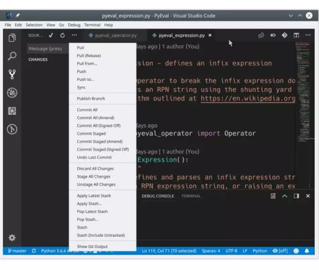
Task: Open the notifications bell icon
Action: (x=307, y=251)
